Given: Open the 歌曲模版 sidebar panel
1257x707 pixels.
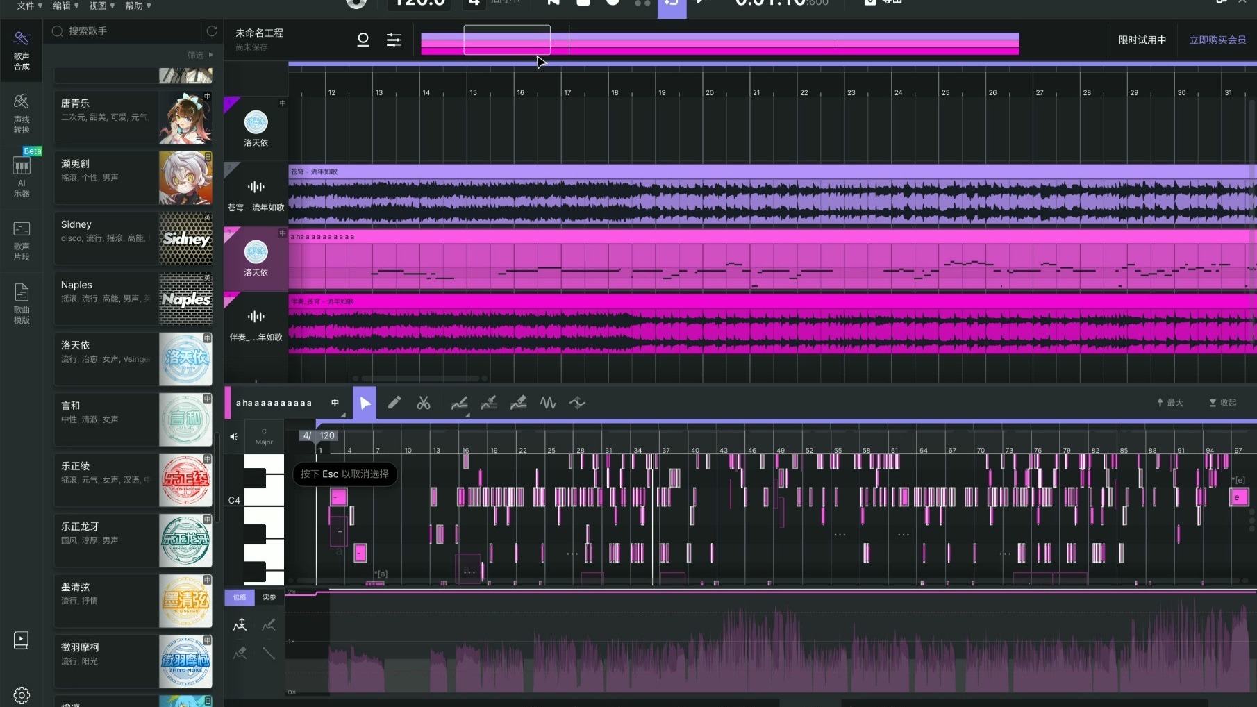Looking at the screenshot, I should (x=22, y=303).
